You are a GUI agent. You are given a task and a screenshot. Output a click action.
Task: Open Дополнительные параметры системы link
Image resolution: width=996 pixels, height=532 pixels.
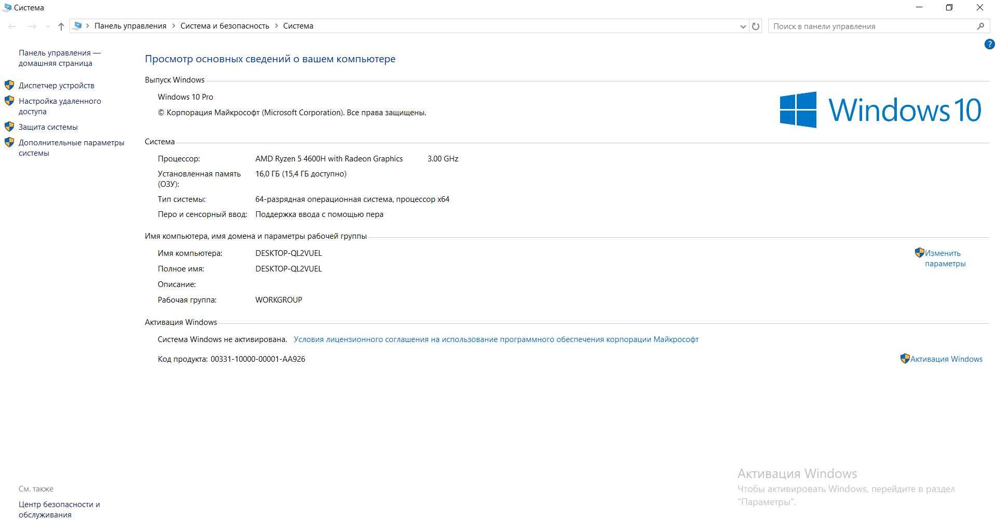[72, 148]
